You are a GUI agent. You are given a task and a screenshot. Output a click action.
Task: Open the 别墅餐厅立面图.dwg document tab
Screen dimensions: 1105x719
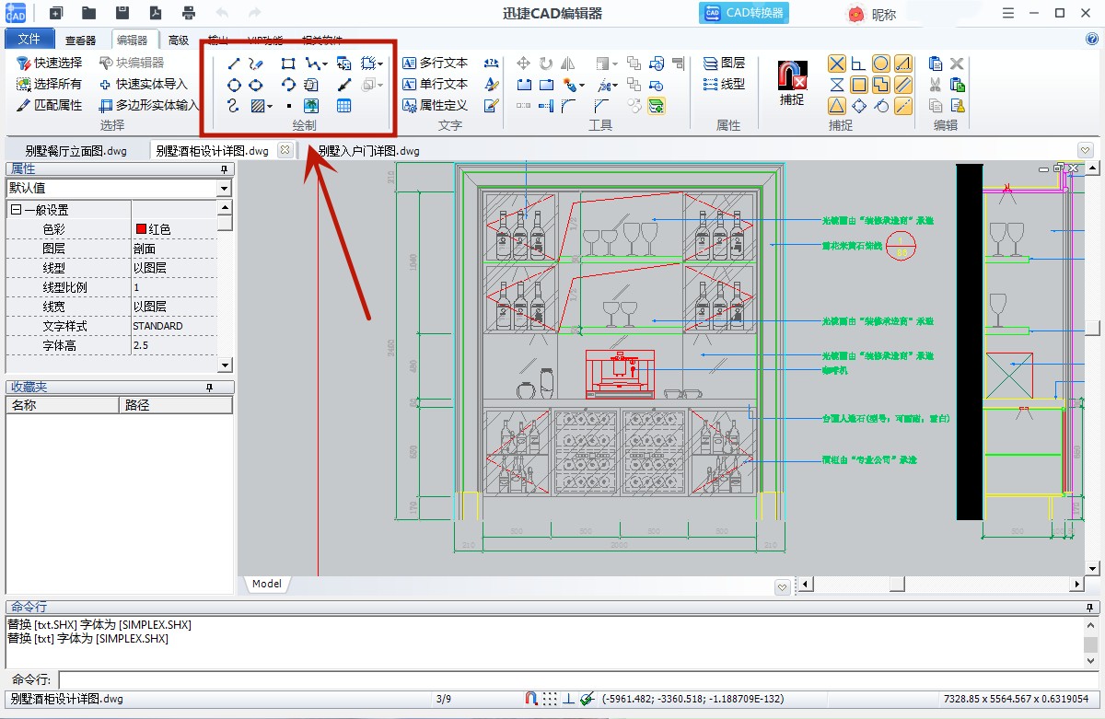point(76,151)
